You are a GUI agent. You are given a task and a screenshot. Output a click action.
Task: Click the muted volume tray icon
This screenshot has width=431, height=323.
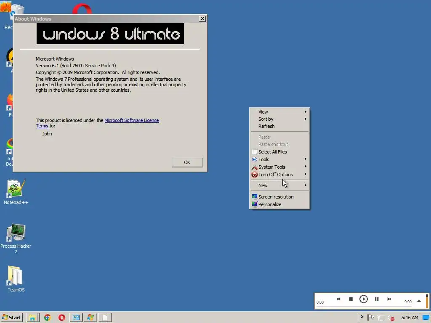coord(391,318)
